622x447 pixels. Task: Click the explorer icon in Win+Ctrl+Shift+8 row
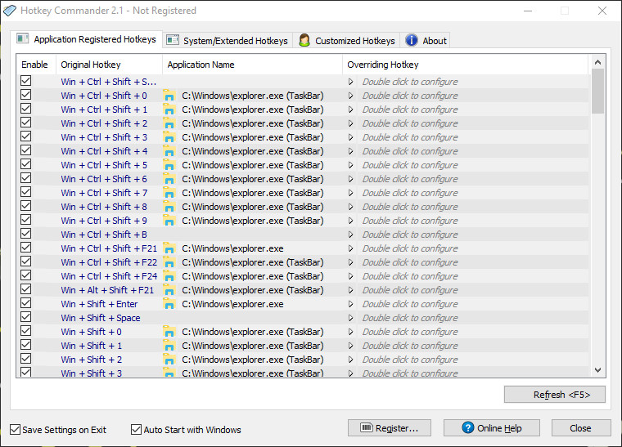coord(169,207)
